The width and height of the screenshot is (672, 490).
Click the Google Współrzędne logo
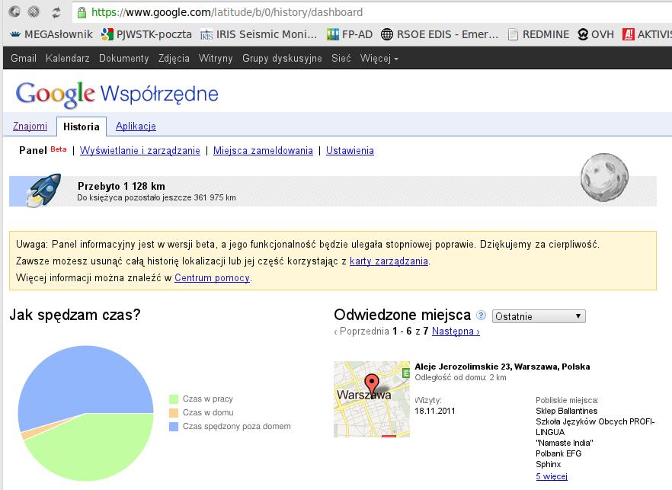[x=117, y=94]
